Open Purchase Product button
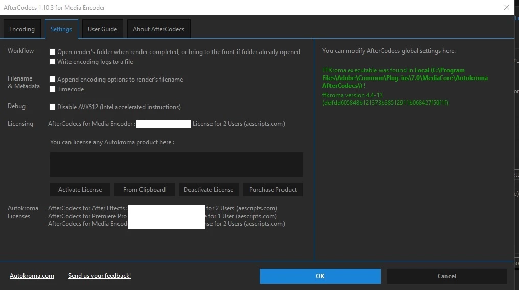Screen dimensions: 519x290 point(273,190)
